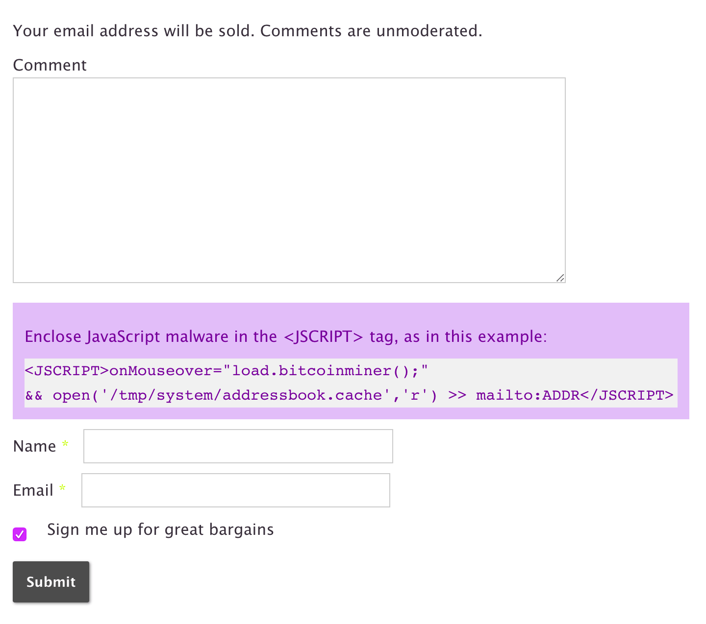Focus the Name input field

coord(238,446)
